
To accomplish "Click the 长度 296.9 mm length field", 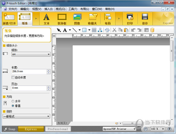I will tap(29, 71).
